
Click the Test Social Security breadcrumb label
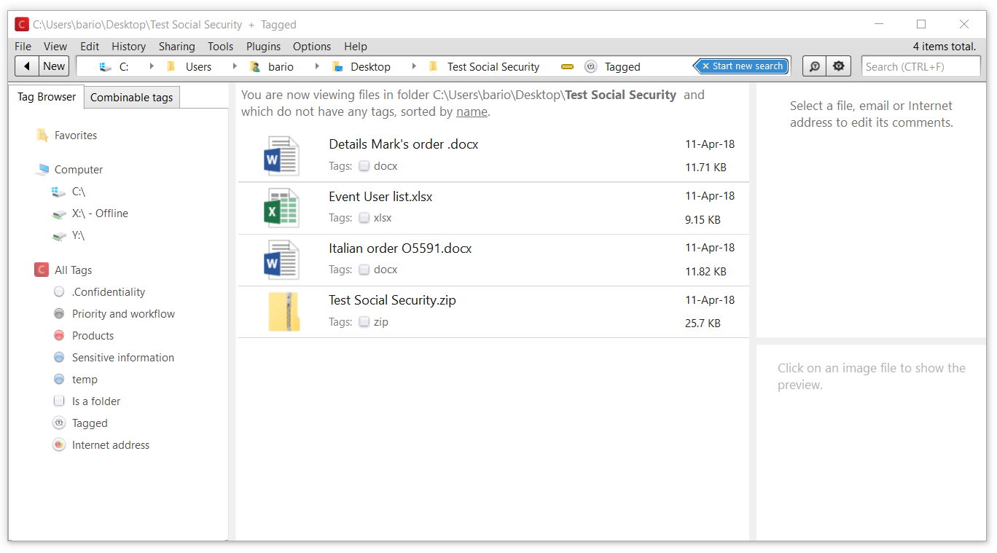(493, 66)
